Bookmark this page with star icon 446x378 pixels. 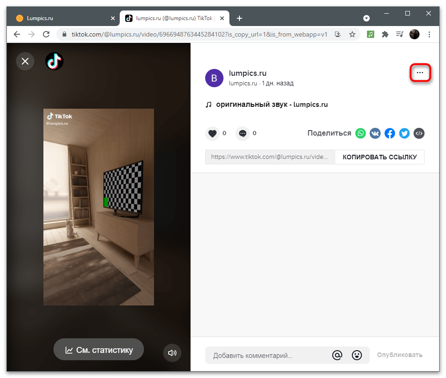pyautogui.click(x=352, y=34)
